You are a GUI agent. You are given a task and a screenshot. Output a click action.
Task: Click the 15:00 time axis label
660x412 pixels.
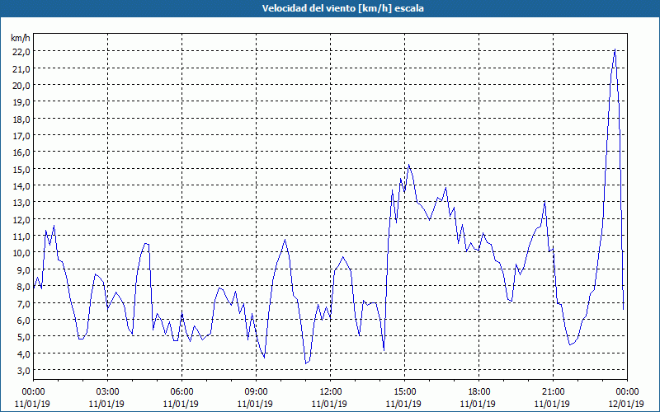pos(404,392)
